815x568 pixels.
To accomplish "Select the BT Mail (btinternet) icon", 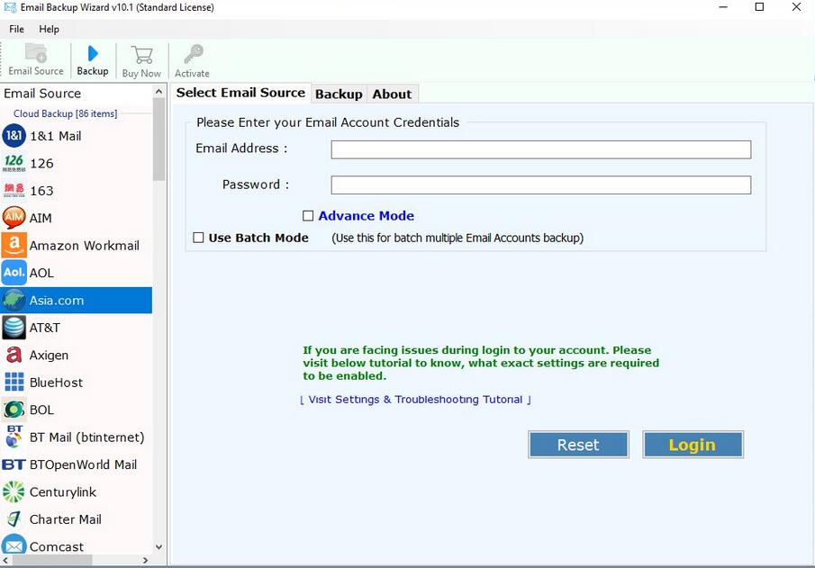I will point(14,437).
